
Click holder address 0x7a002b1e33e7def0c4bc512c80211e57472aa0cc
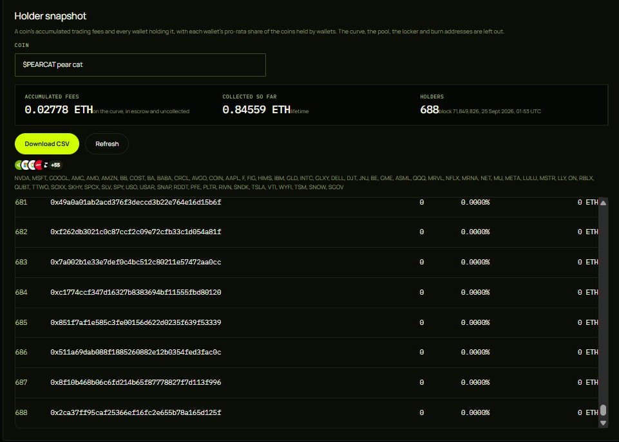[136, 262]
